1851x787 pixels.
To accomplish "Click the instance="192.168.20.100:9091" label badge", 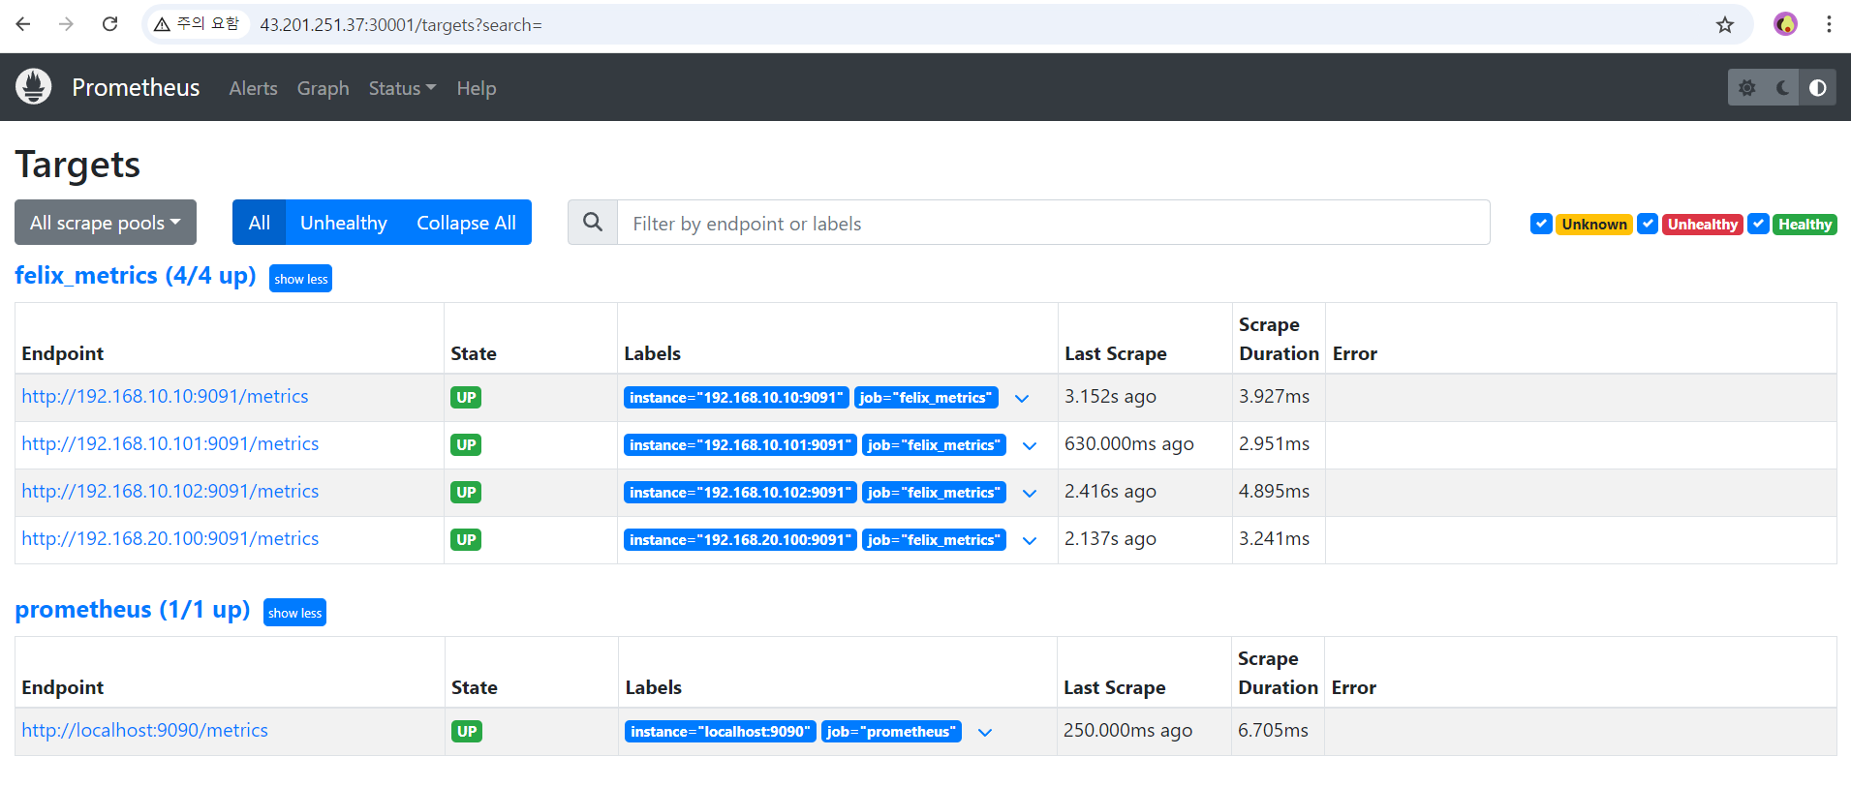I will click(x=740, y=540).
